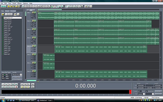Toggle green button on Track 8
This screenshot has width=163, height=102.
coord(35,71)
